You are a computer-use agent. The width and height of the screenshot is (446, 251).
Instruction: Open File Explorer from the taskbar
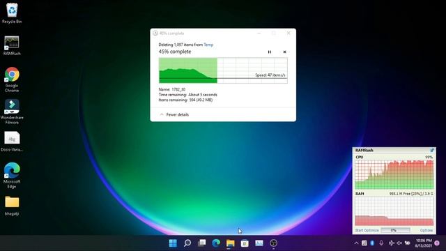(231, 243)
